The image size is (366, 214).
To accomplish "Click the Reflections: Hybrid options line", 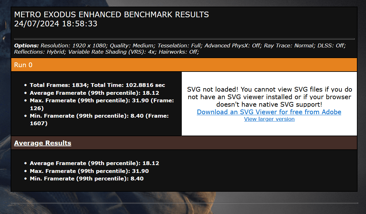I will point(106,52).
